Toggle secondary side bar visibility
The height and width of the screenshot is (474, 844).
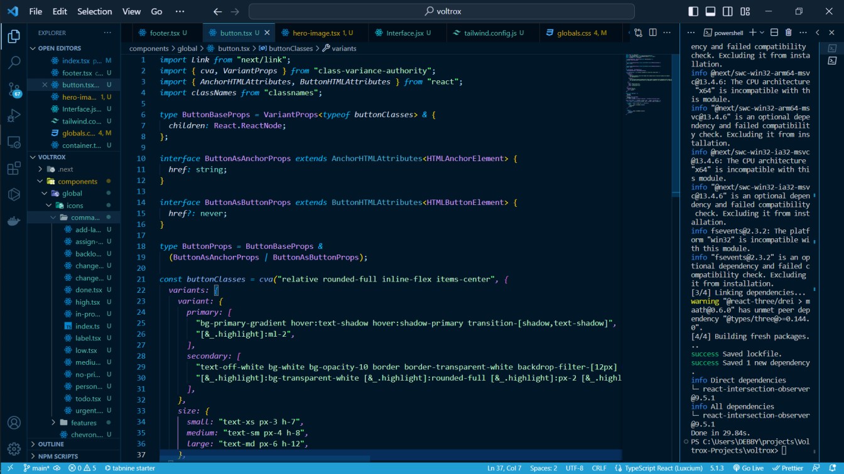tap(727, 11)
